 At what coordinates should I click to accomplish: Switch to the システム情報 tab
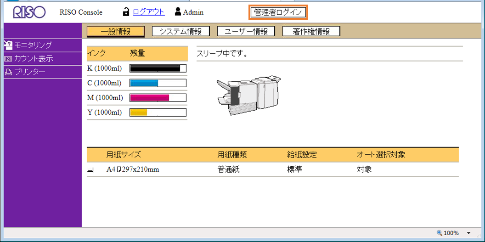point(181,32)
